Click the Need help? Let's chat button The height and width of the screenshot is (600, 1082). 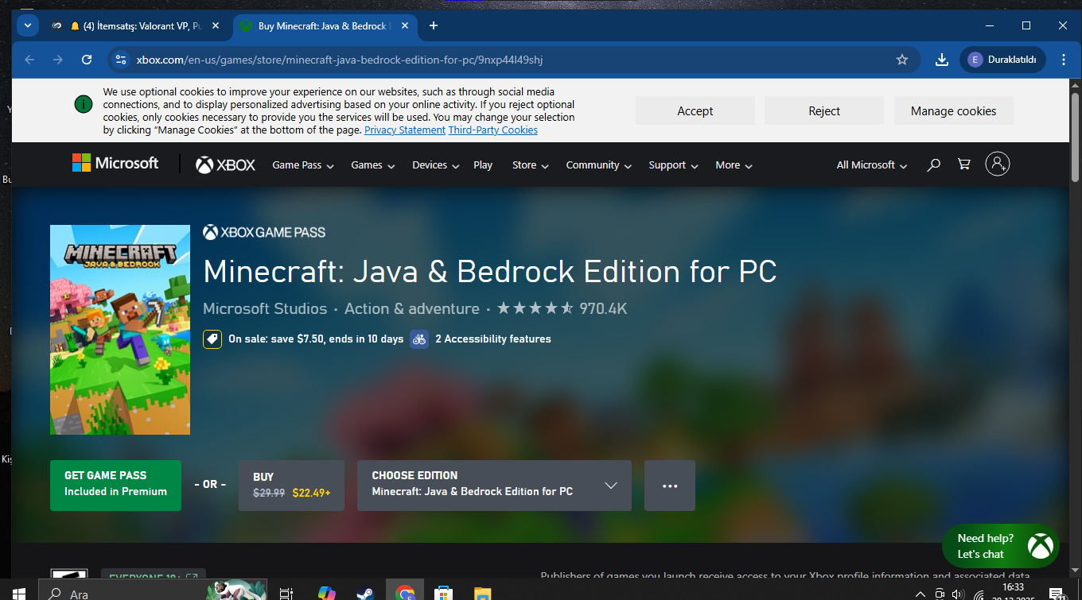click(x=1001, y=546)
